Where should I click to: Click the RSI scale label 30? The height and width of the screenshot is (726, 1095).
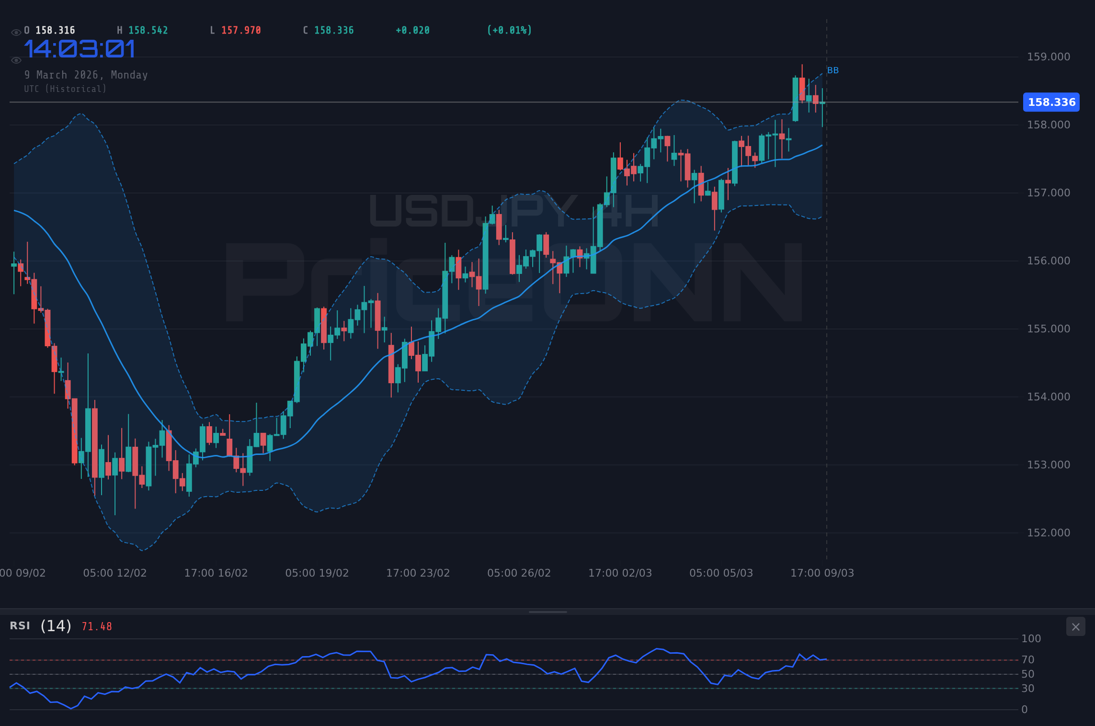coord(1028,689)
